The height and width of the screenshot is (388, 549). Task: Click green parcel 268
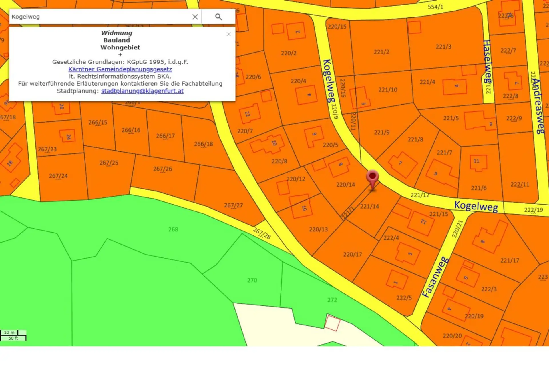point(173,229)
